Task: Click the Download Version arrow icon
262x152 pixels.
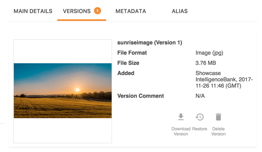Action: pos(181,117)
